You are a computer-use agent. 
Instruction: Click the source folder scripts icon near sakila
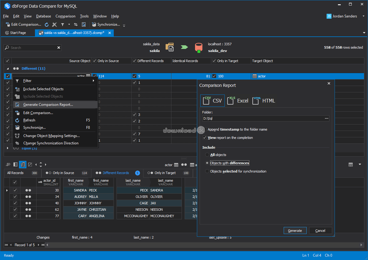point(170,47)
